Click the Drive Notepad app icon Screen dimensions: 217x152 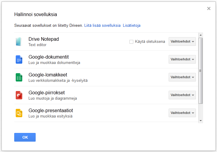pos(19,42)
